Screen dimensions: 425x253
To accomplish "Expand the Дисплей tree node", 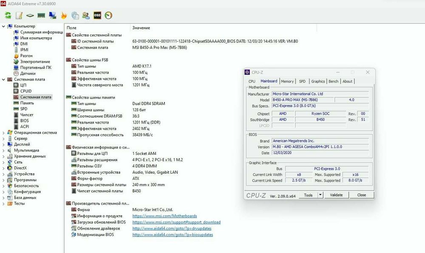I will pos(3,144).
